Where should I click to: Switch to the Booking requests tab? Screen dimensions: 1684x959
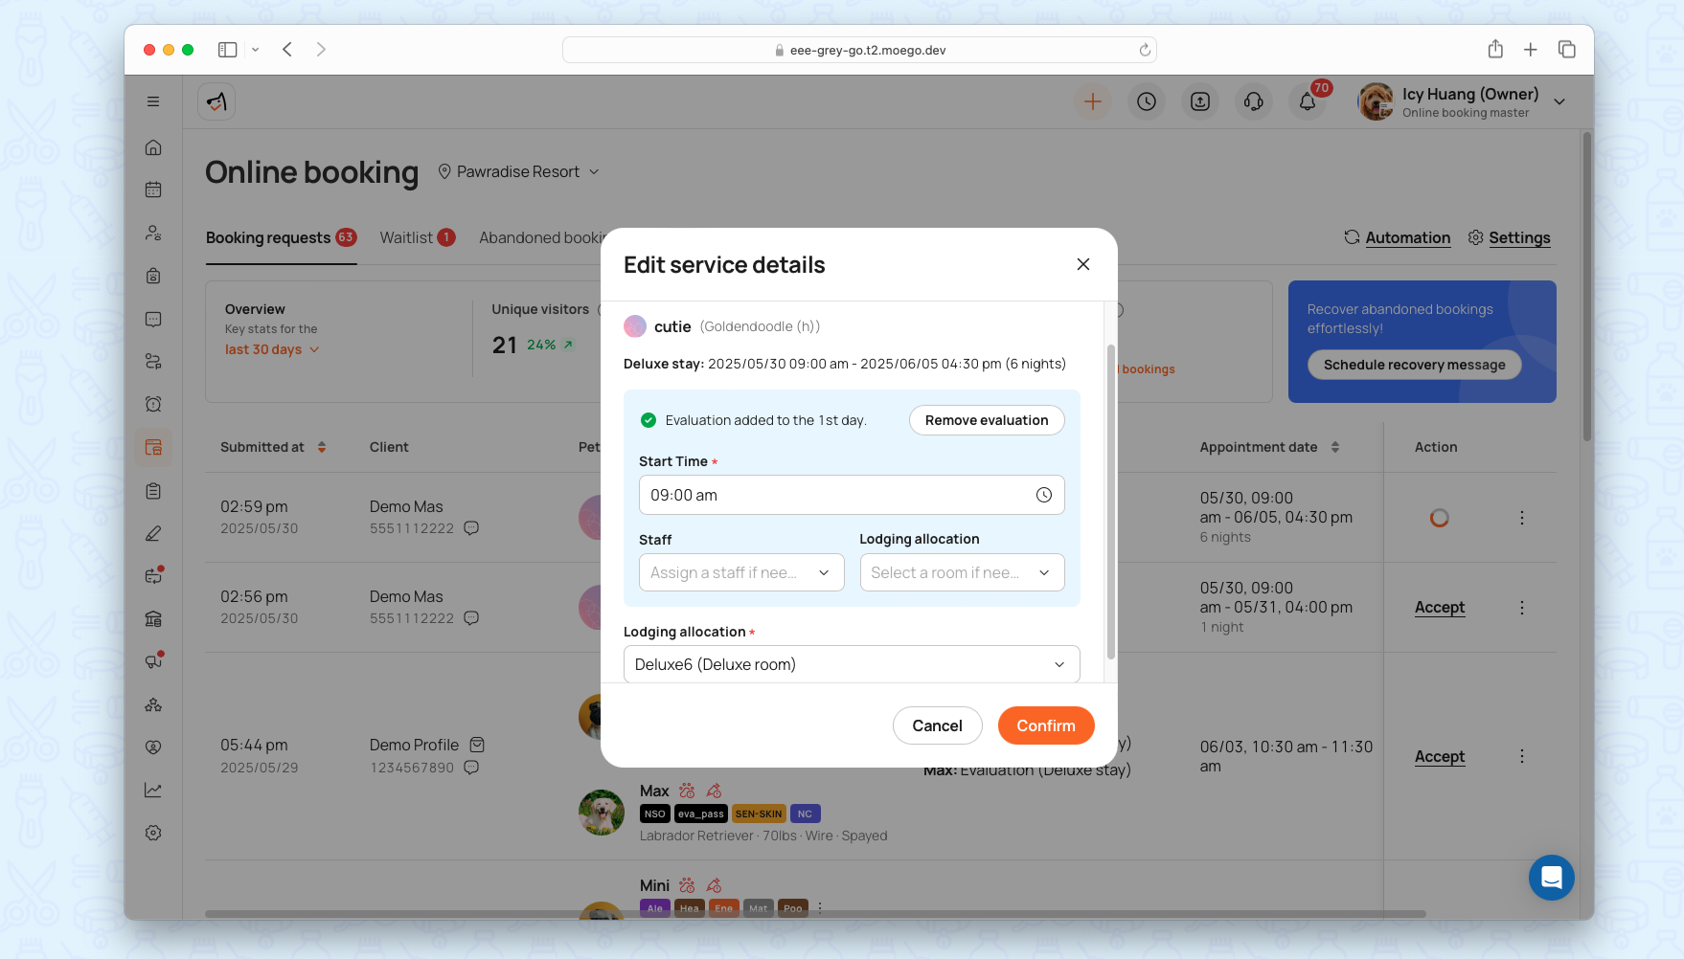click(281, 237)
